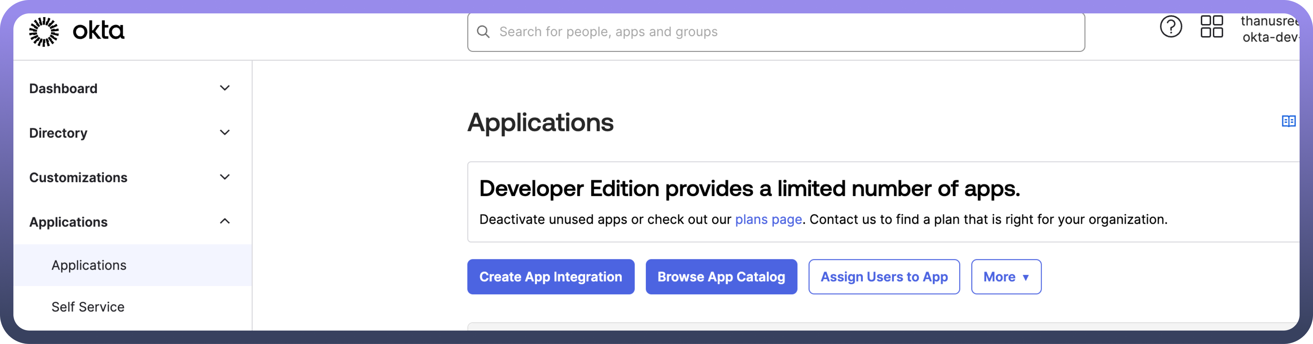Select Self Service in sidebar
Viewport: 1313px width, 344px height.
pyautogui.click(x=88, y=307)
